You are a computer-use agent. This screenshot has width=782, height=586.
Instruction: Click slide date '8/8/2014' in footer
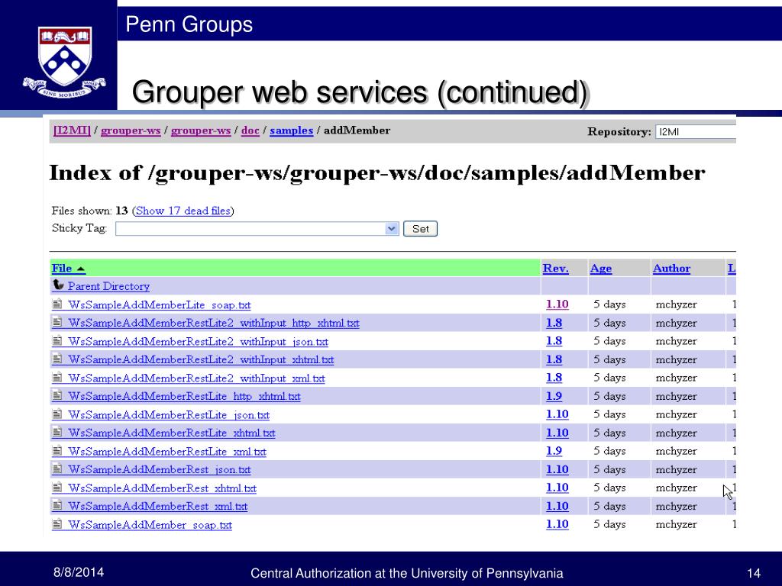click(79, 572)
